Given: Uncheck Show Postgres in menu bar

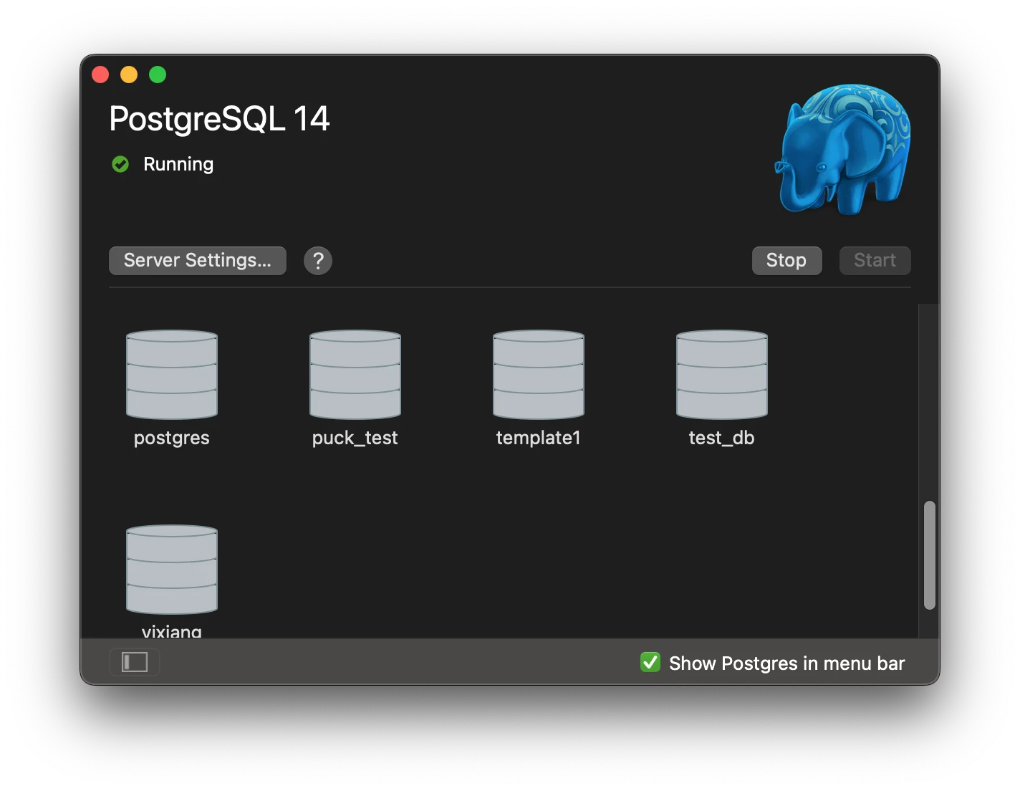Looking at the screenshot, I should click(x=650, y=662).
